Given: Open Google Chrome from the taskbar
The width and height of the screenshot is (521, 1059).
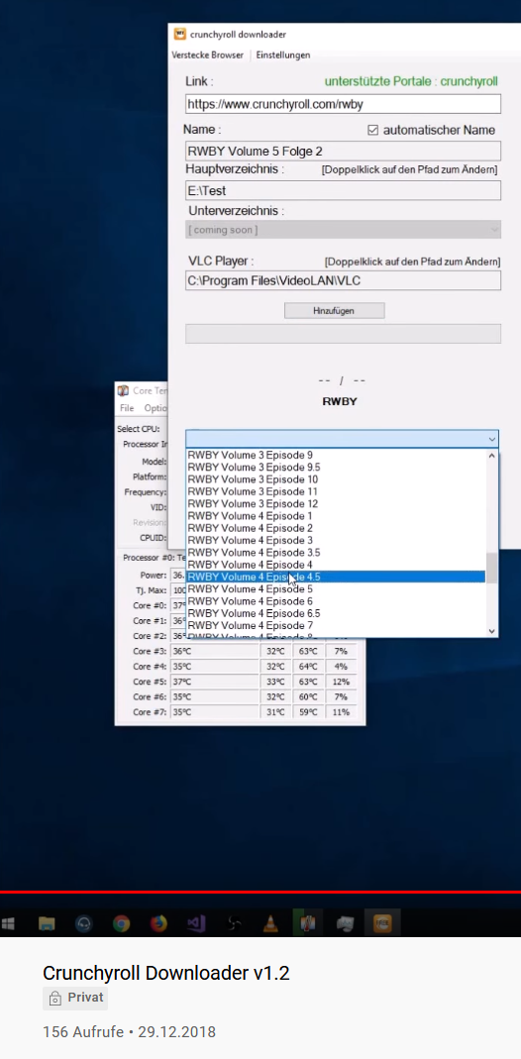Looking at the screenshot, I should tap(122, 923).
